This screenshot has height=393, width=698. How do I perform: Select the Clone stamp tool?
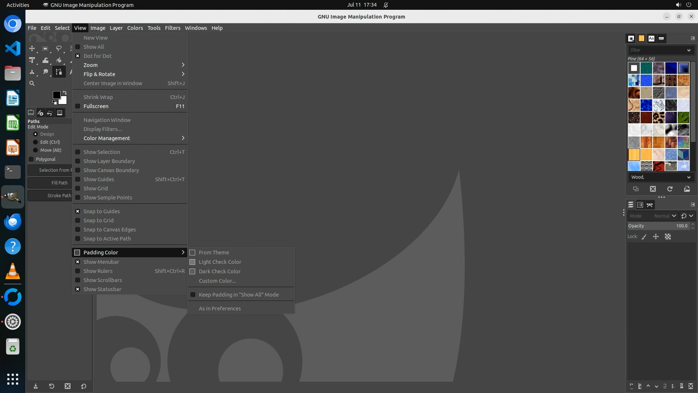coord(32,72)
